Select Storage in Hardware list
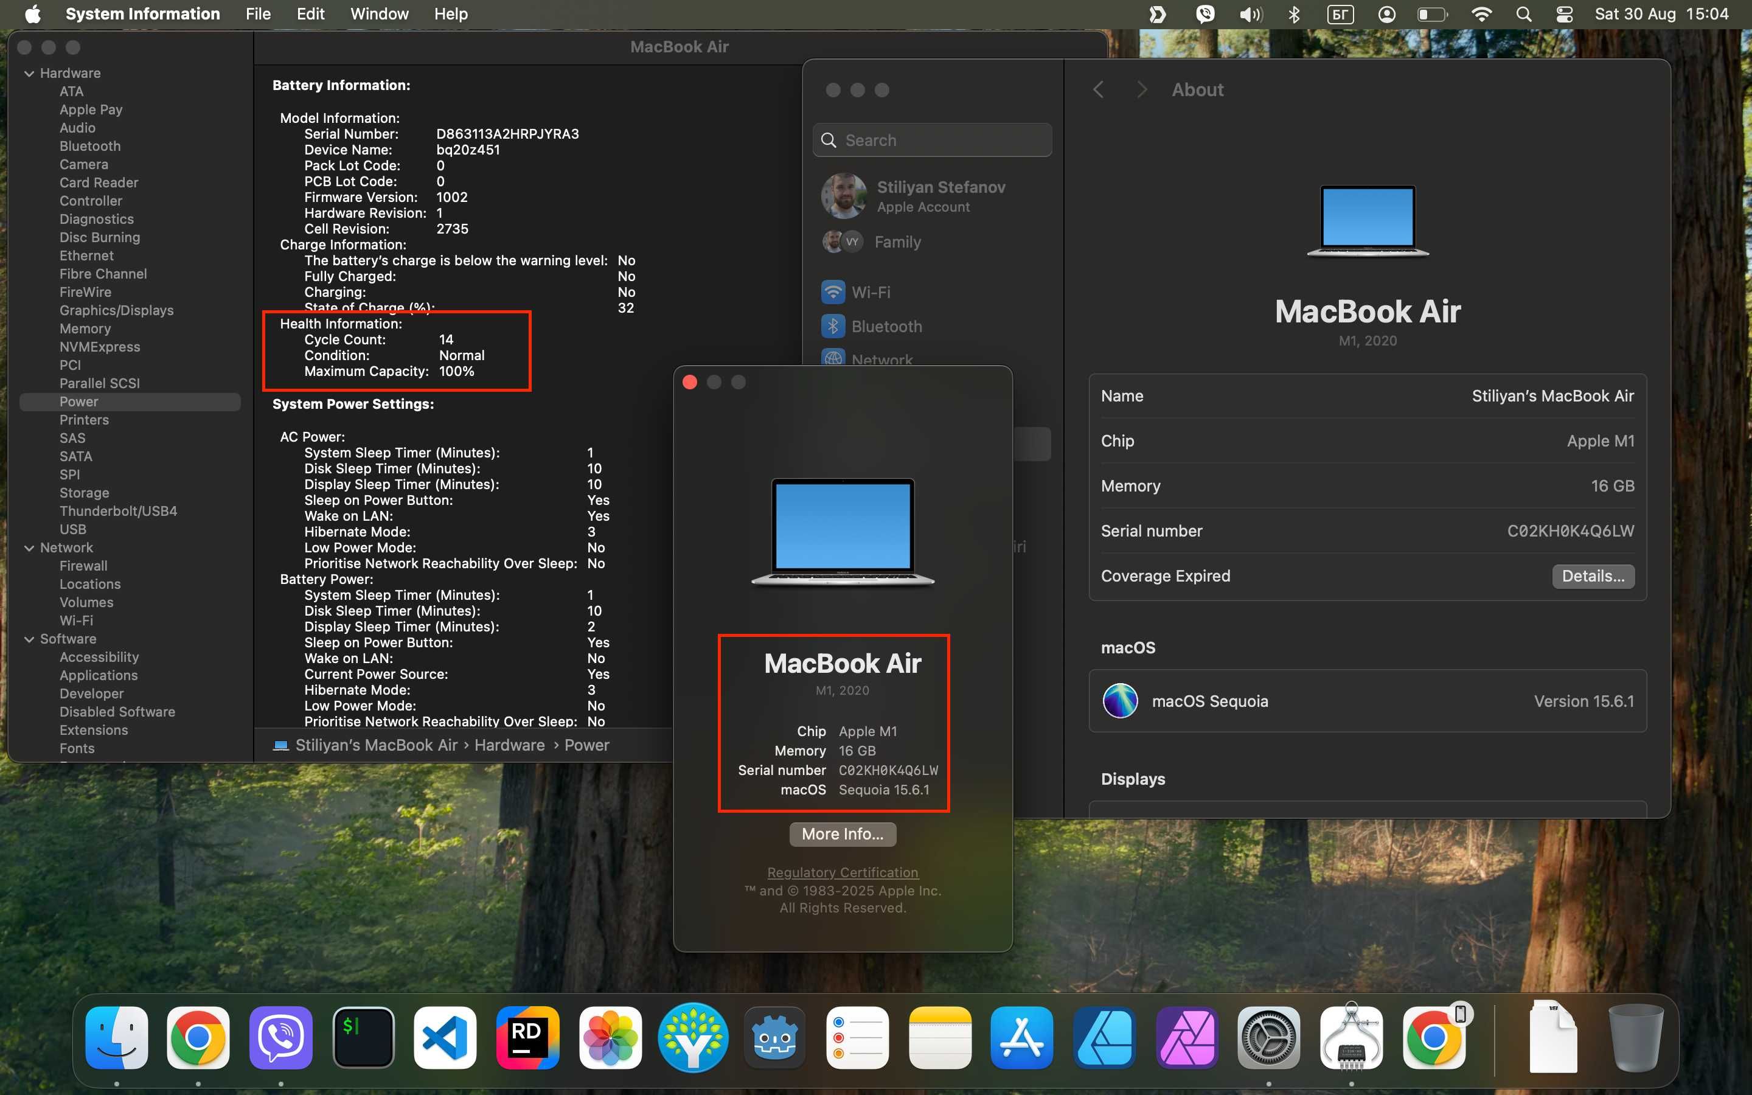Image resolution: width=1752 pixels, height=1095 pixels. tap(84, 493)
